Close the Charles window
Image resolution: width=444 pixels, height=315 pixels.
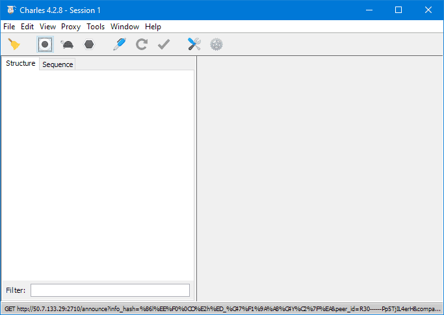click(428, 10)
